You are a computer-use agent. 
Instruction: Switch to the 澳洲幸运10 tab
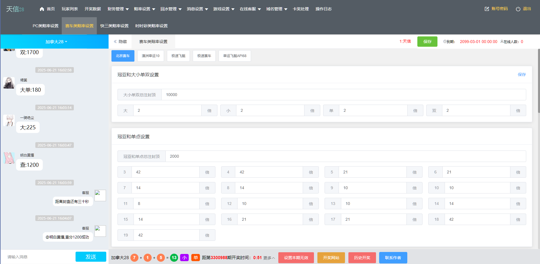click(151, 56)
